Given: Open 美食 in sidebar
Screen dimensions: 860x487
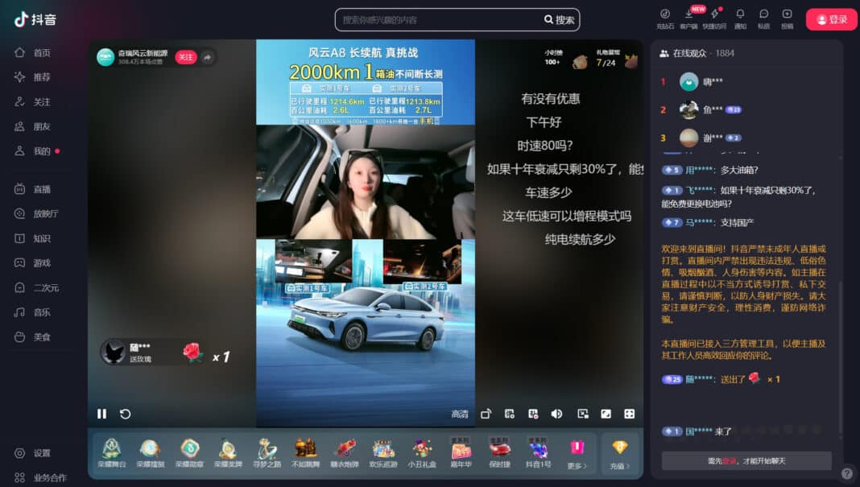Looking at the screenshot, I should pyautogui.click(x=33, y=337).
